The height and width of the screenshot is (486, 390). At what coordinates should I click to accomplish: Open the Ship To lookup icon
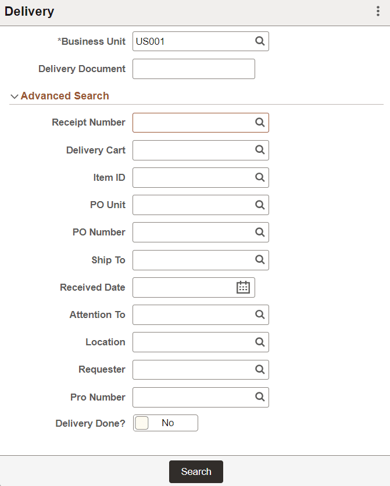point(259,260)
